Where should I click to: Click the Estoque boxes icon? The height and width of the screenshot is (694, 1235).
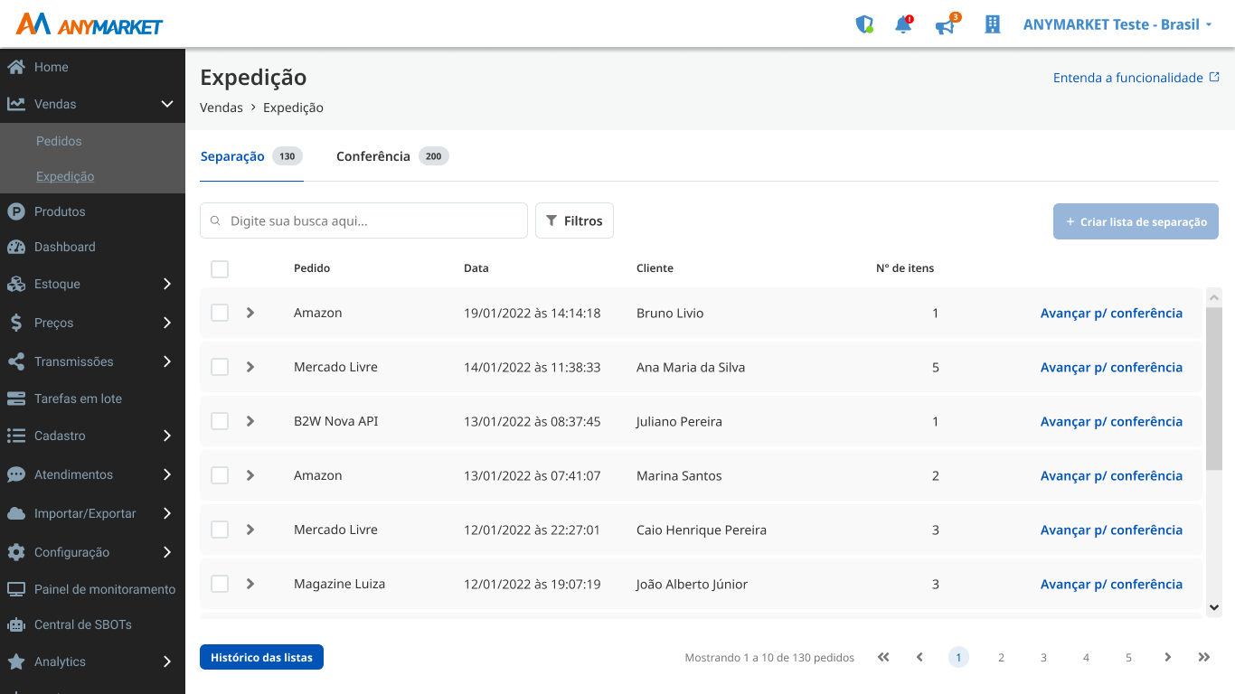point(15,284)
